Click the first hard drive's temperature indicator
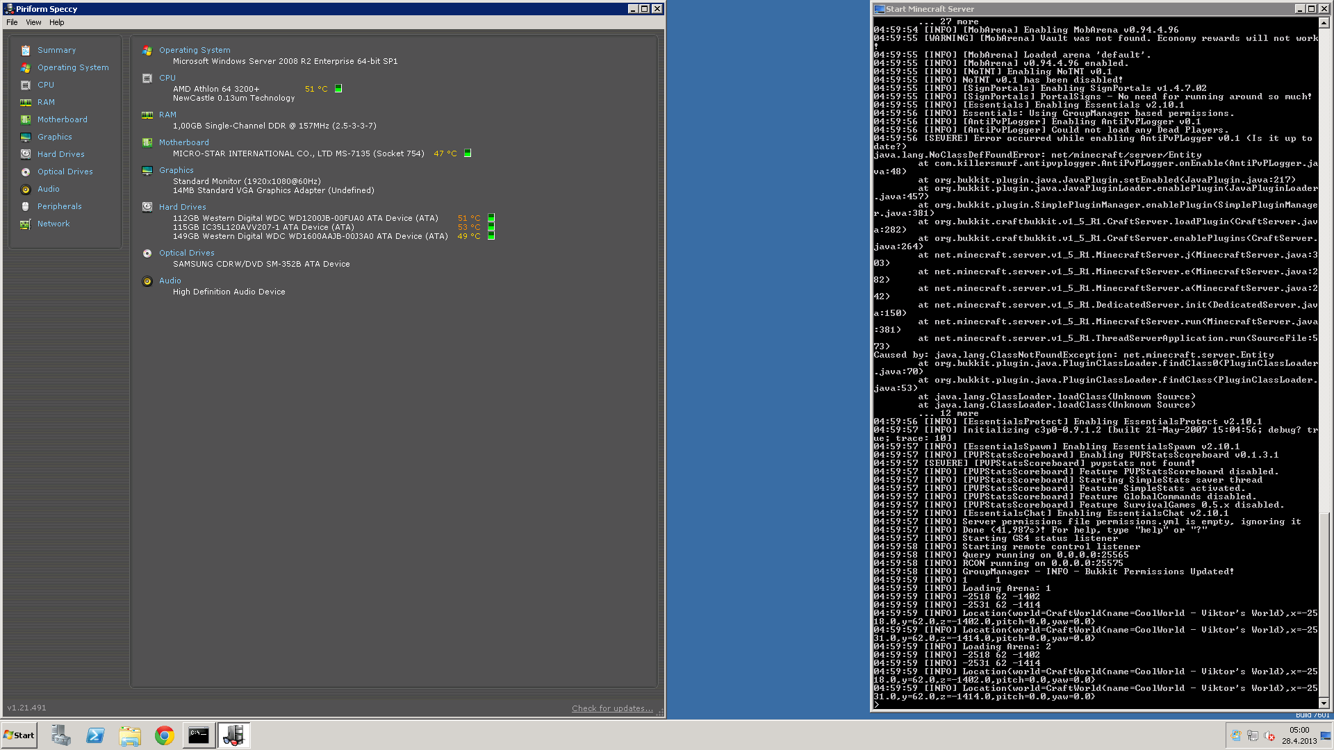Image resolution: width=1334 pixels, height=750 pixels. tap(491, 218)
